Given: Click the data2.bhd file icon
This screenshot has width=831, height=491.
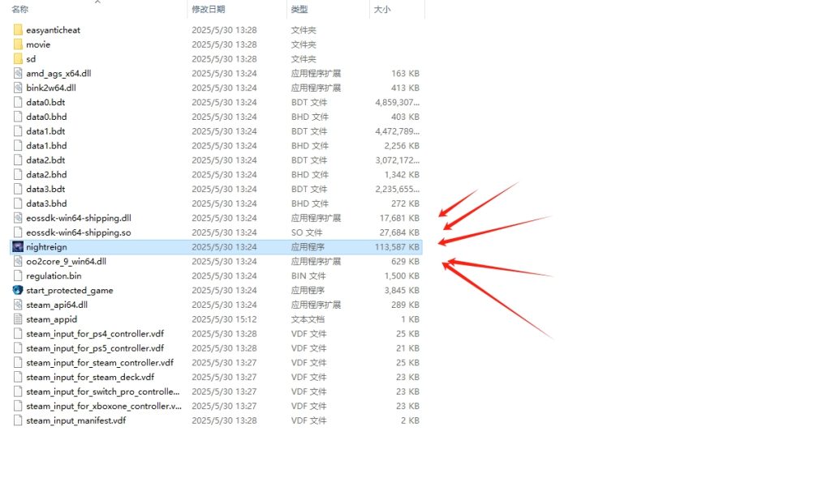Looking at the screenshot, I should point(18,174).
